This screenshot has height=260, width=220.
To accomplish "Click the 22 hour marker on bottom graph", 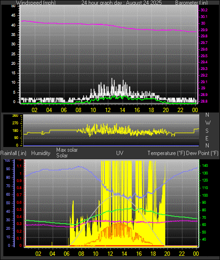I will pyautogui.click(x=182, y=254).
